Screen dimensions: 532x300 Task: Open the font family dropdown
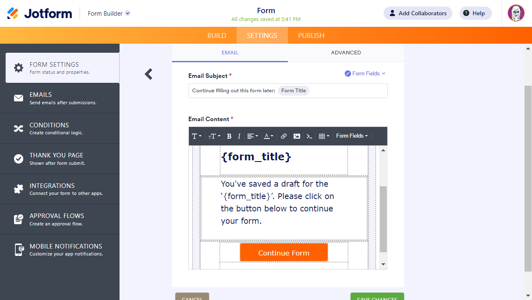(x=197, y=136)
